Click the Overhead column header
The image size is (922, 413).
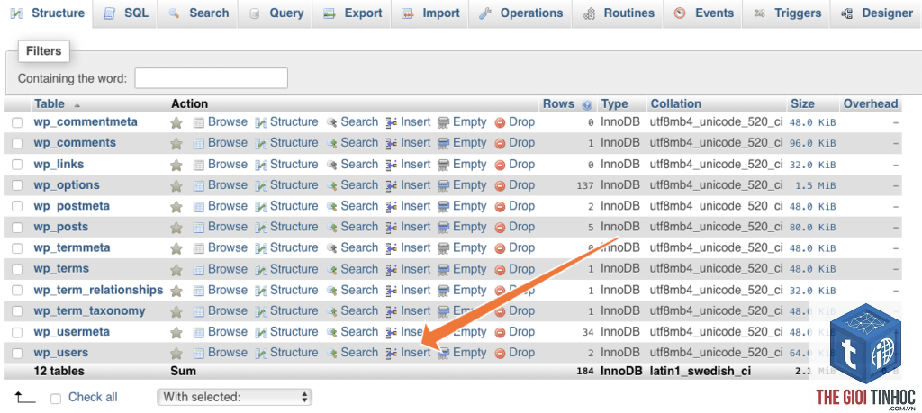[x=871, y=104]
